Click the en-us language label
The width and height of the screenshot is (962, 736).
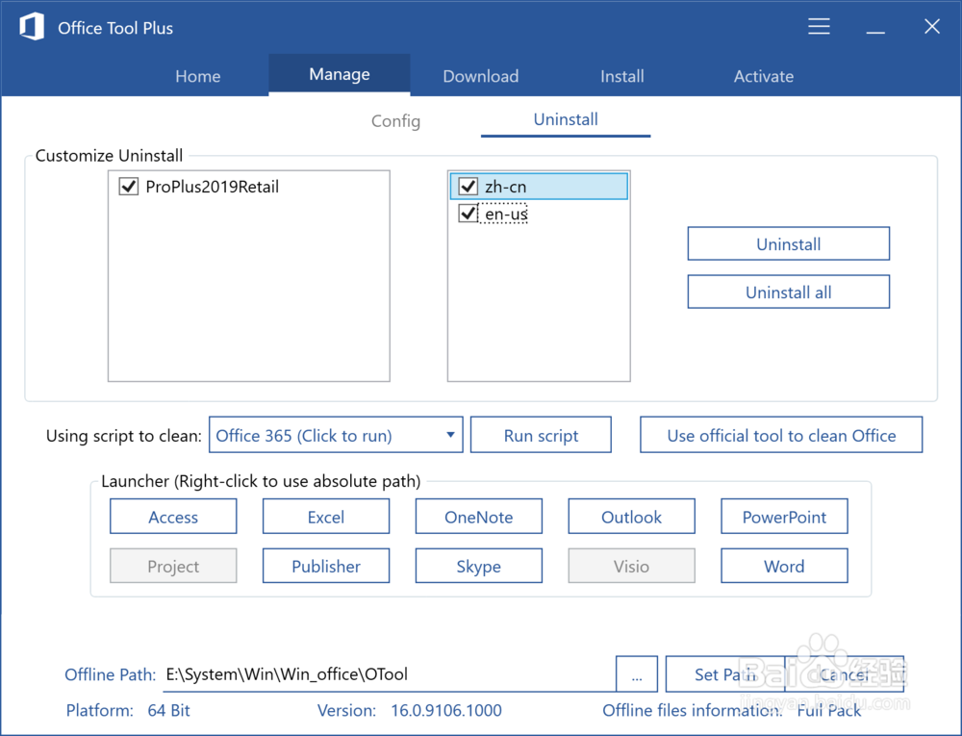coord(506,214)
